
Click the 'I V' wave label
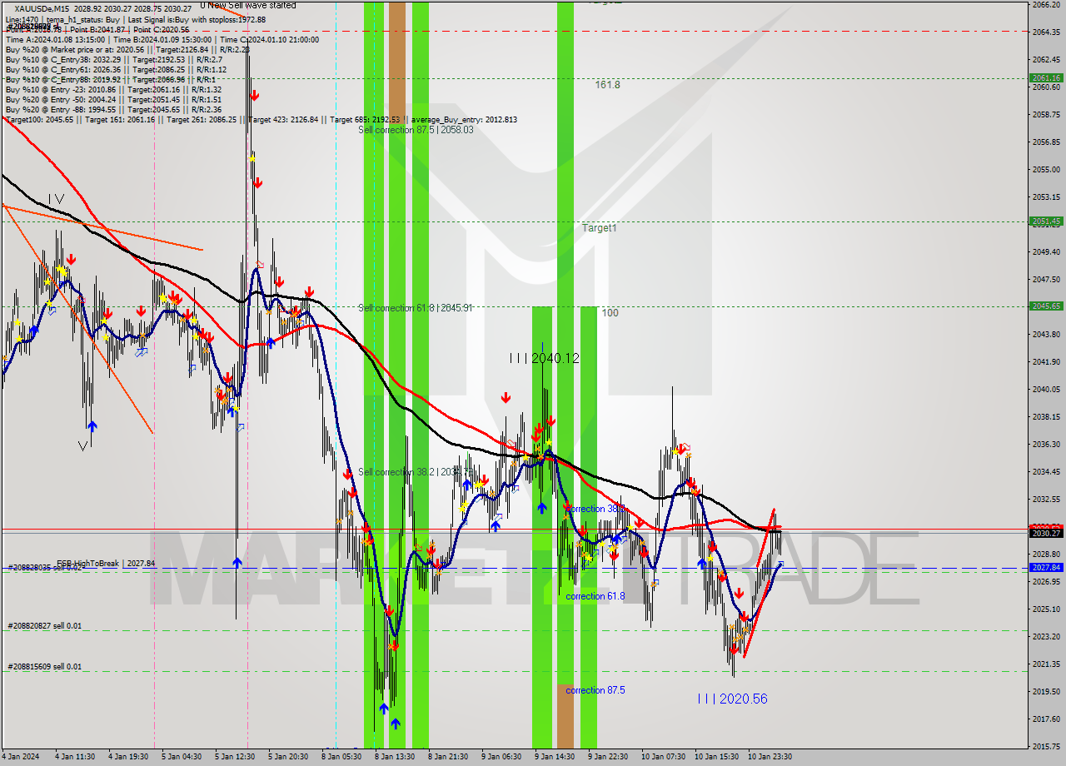(55, 198)
